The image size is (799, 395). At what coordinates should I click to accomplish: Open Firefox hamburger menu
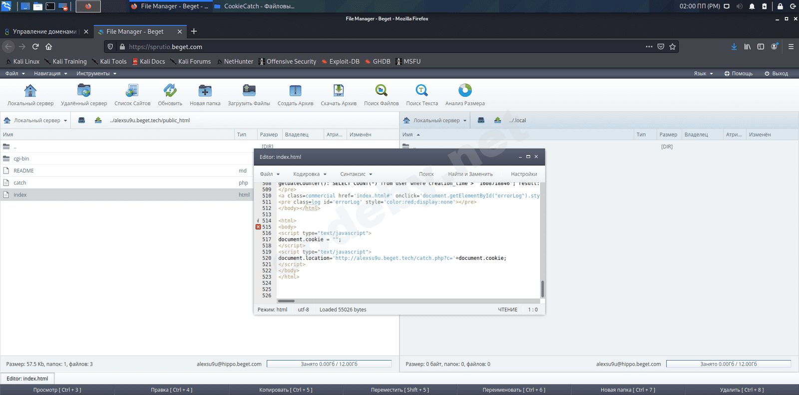[791, 46]
